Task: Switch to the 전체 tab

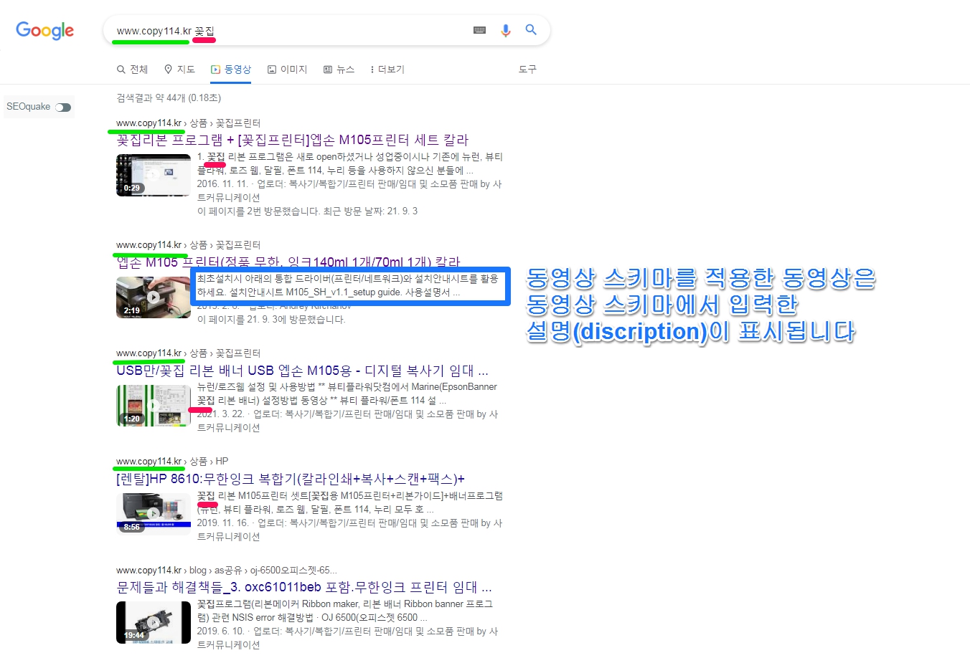Action: tap(132, 70)
